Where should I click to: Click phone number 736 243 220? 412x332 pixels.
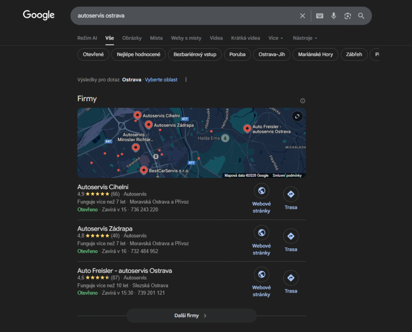144,210
